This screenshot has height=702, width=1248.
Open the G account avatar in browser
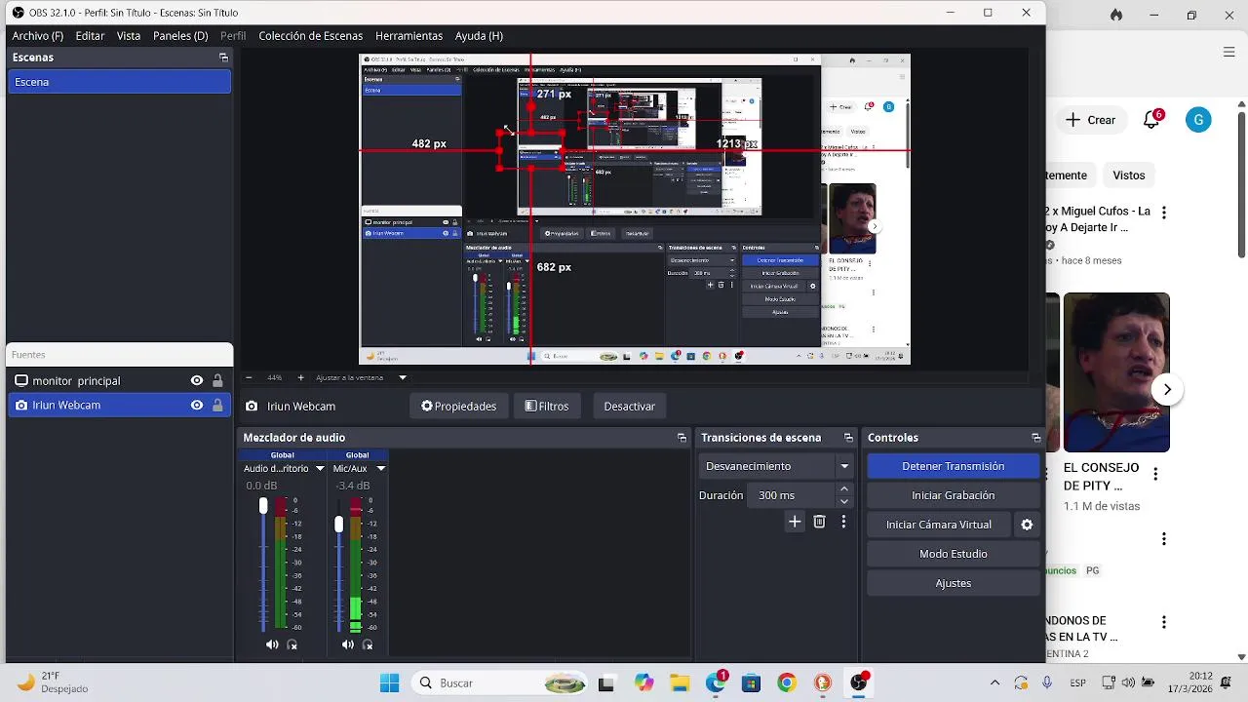click(1198, 120)
